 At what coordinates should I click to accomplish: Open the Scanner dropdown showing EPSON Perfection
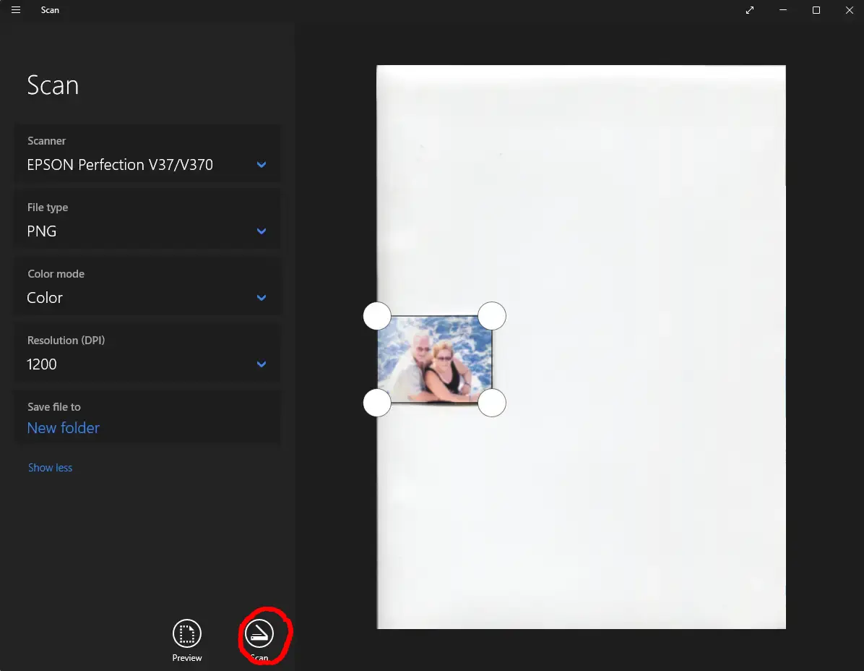pos(147,165)
